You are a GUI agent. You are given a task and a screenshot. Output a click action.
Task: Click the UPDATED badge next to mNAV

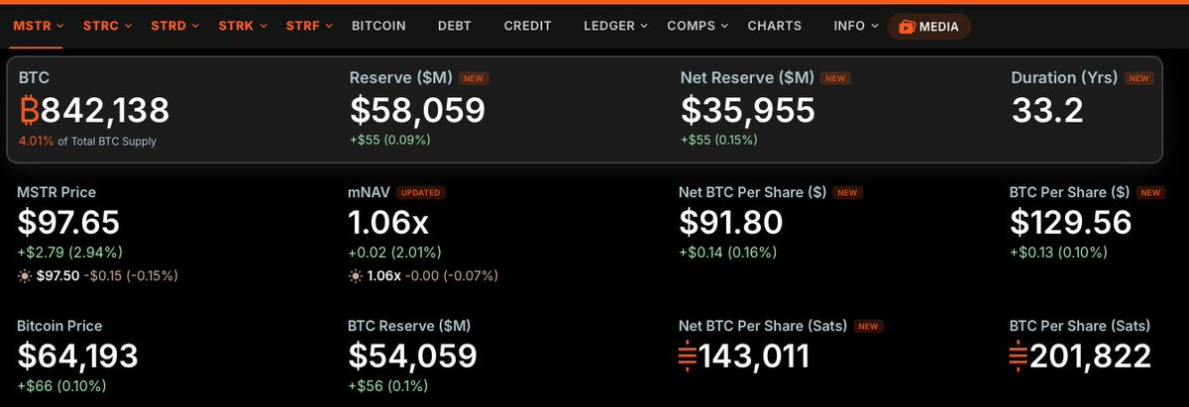[x=422, y=192]
